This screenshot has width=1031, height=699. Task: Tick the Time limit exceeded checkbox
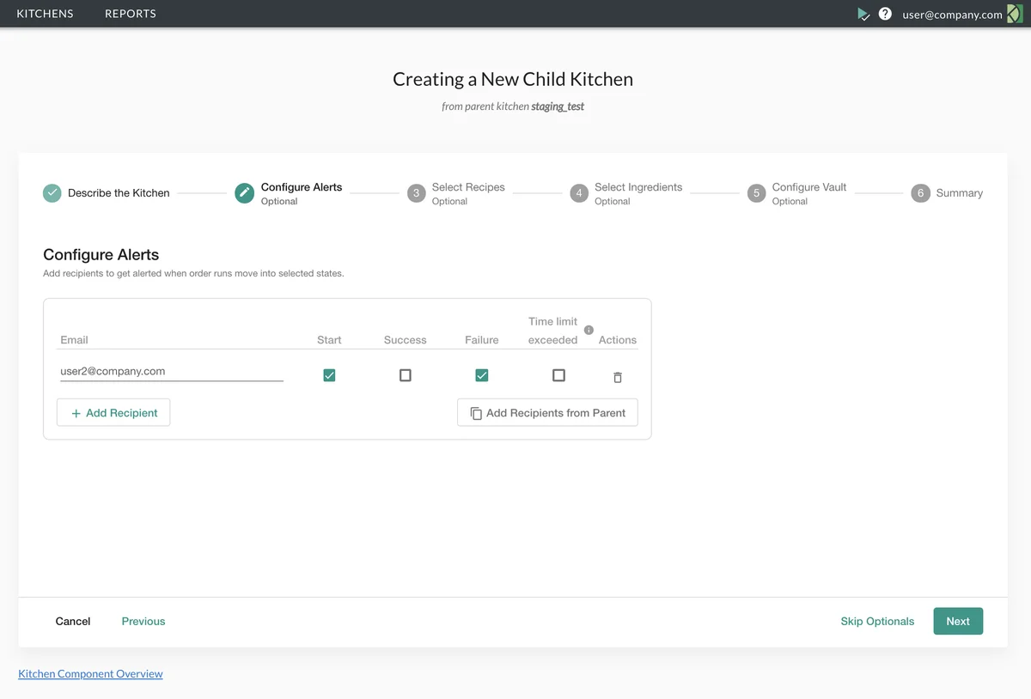558,375
